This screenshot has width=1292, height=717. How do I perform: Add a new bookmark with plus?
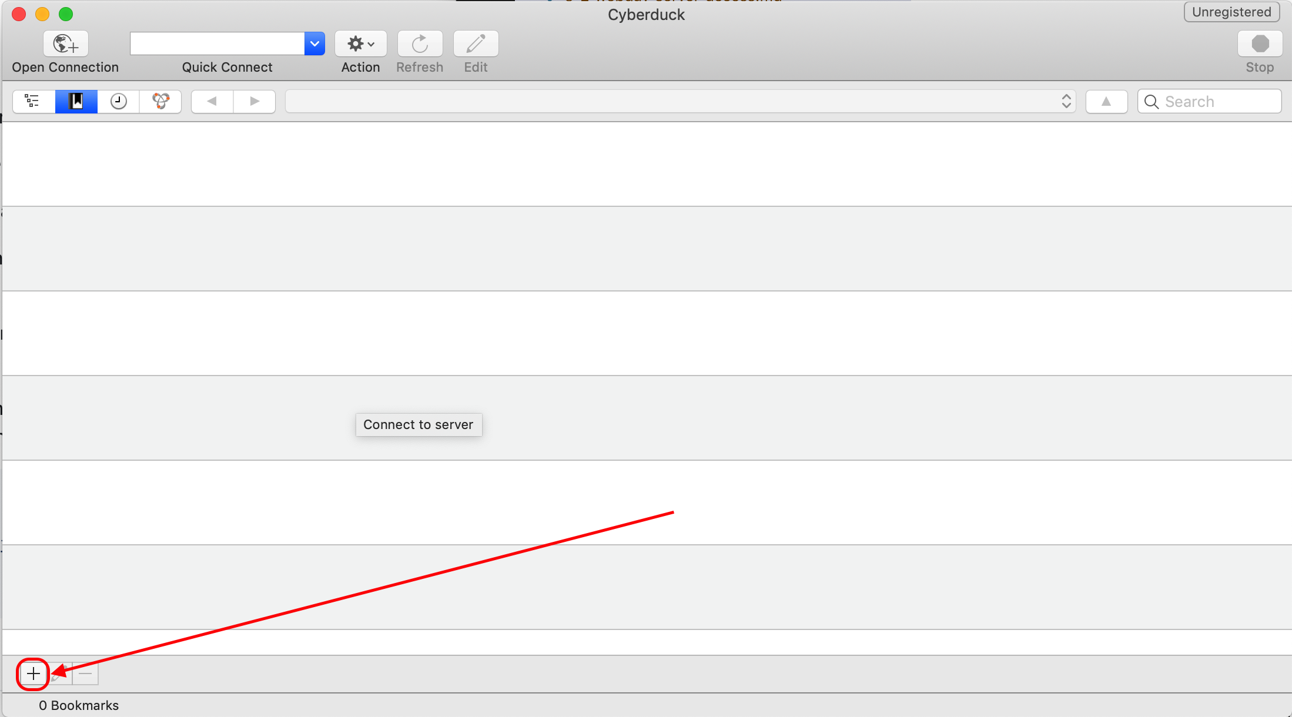point(34,674)
